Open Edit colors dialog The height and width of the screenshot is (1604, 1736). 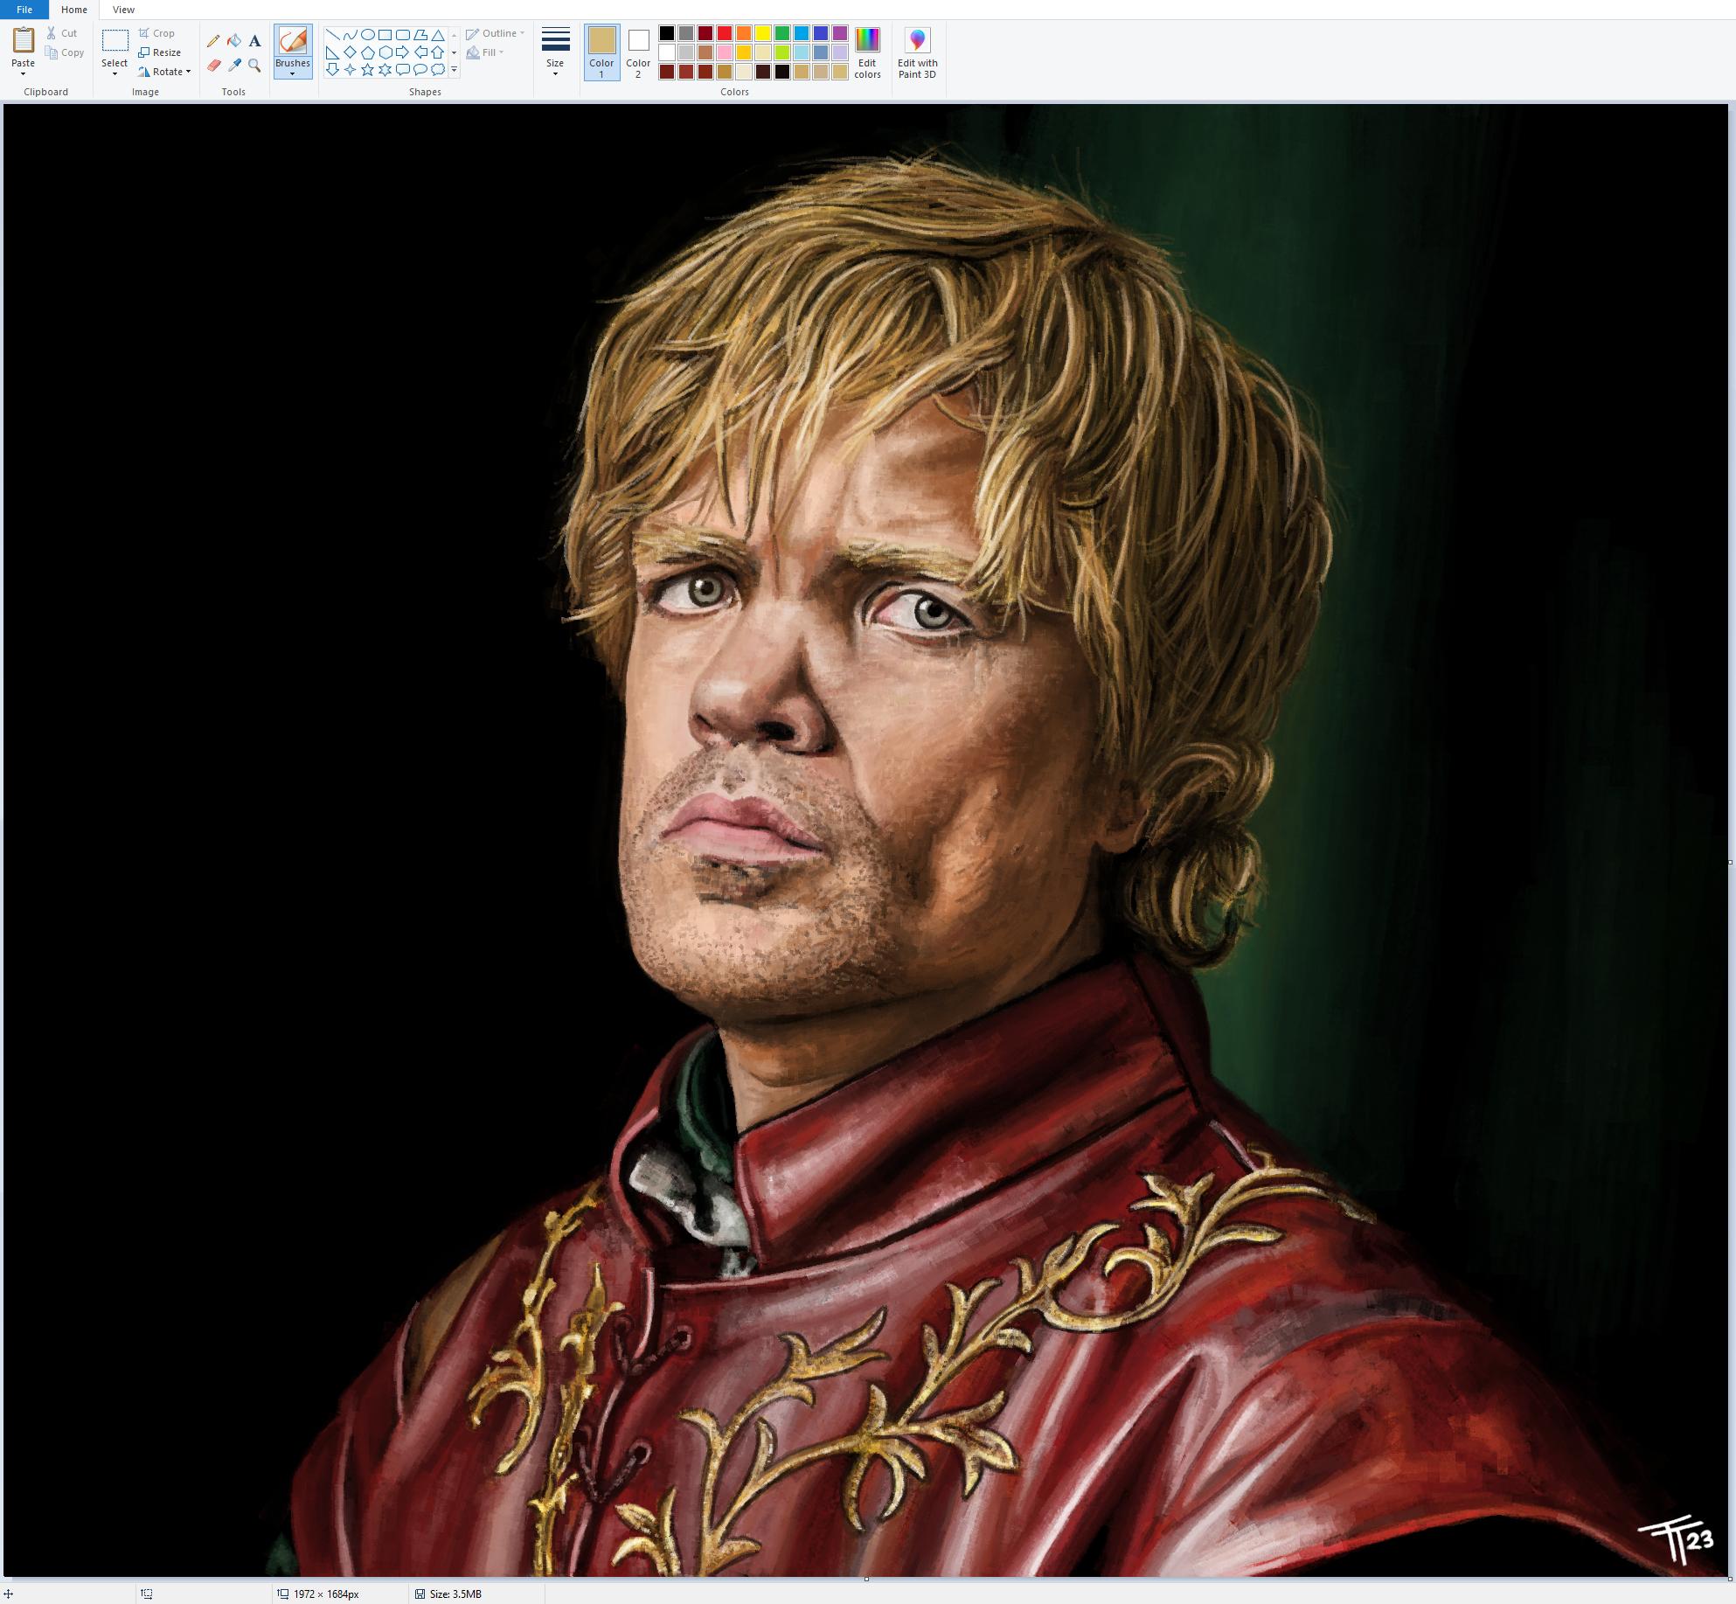[x=867, y=53]
